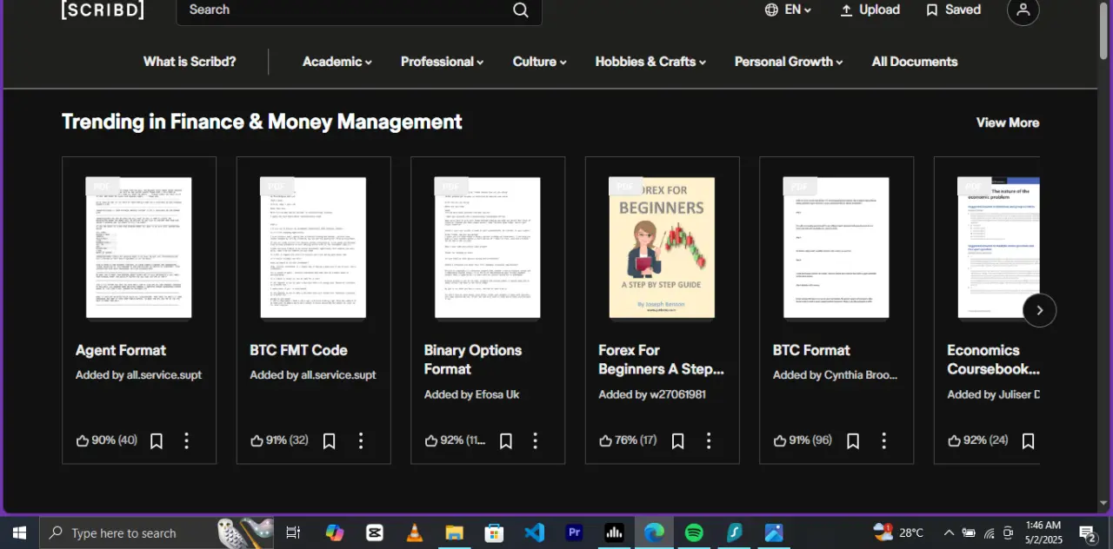
Task: Bookmark the Forex For Beginners document
Action: pos(678,441)
